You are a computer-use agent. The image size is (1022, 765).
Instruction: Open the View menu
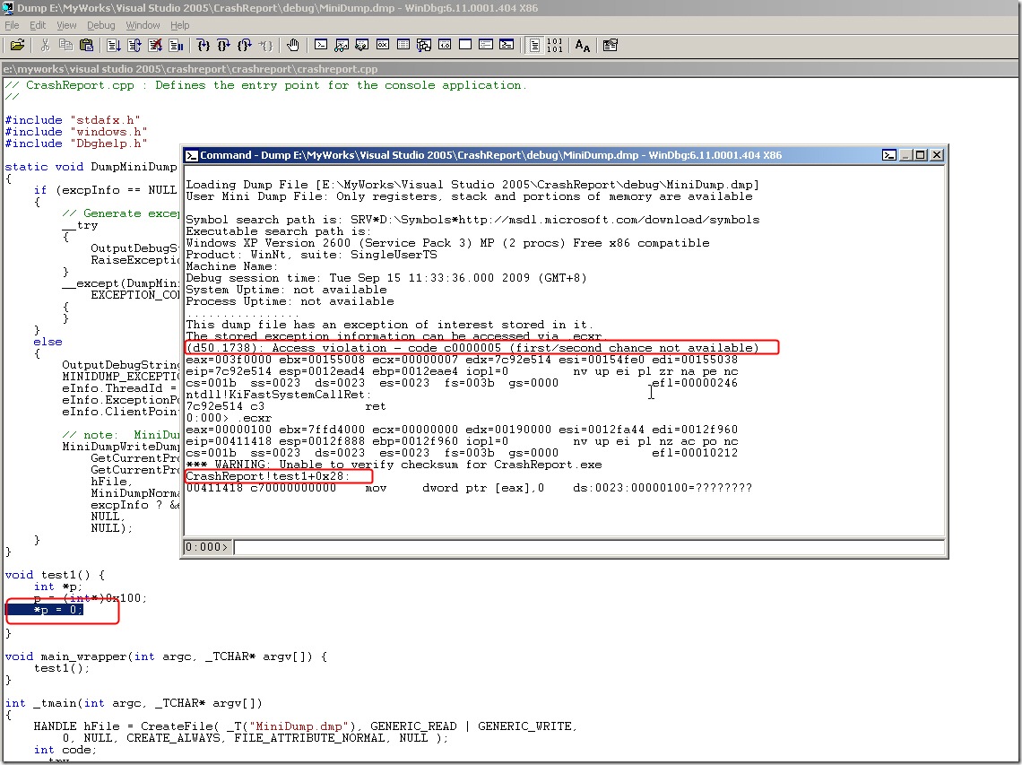[66, 25]
